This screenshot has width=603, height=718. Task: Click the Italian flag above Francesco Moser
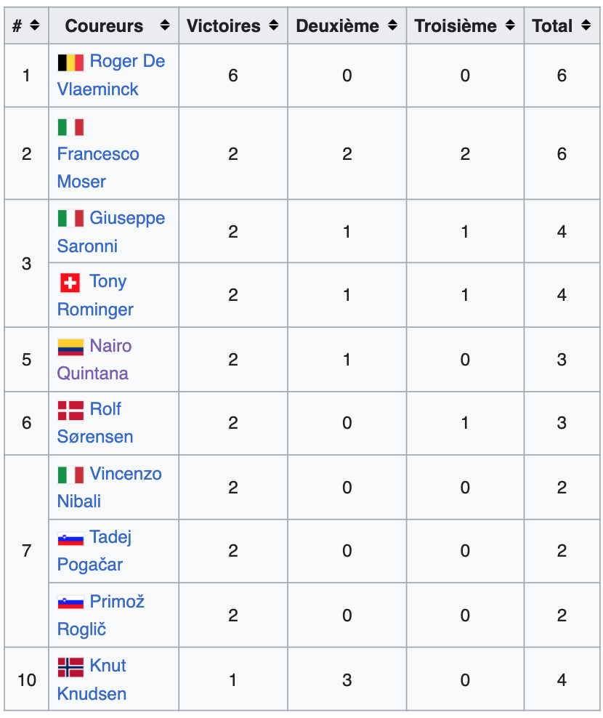click(70, 127)
